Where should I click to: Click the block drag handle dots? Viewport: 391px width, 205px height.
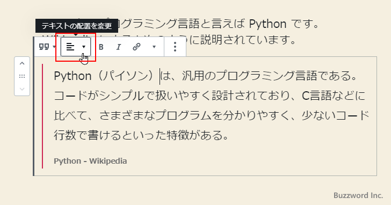22,76
